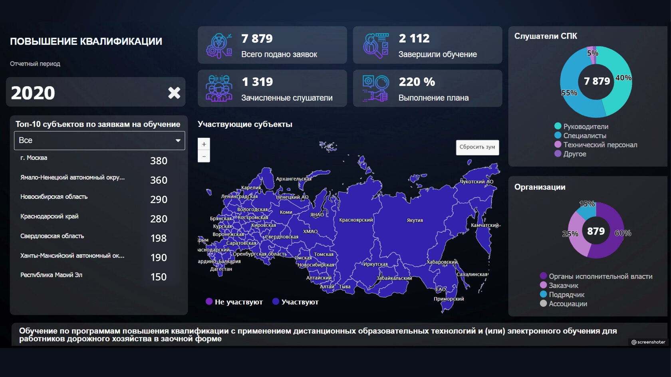Click the handshake icon next to Выполнение плана
Image resolution: width=671 pixels, height=377 pixels.
click(x=377, y=88)
